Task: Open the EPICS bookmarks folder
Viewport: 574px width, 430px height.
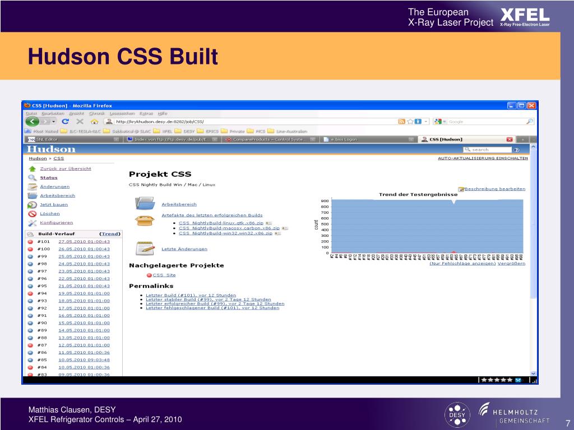Action: [x=207, y=131]
